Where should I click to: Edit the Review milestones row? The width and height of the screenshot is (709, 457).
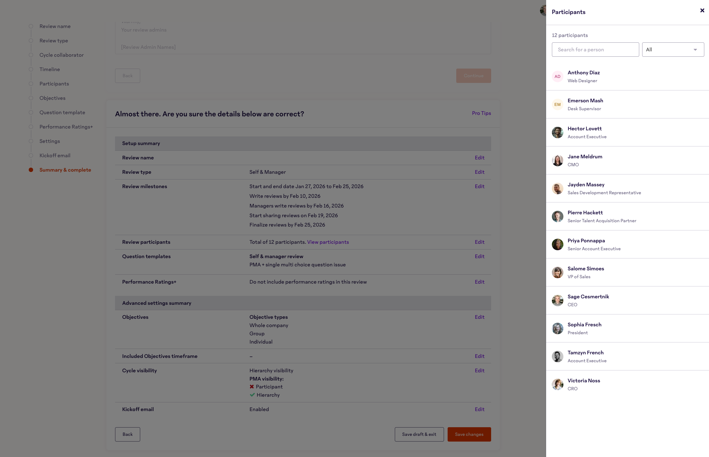pyautogui.click(x=479, y=186)
